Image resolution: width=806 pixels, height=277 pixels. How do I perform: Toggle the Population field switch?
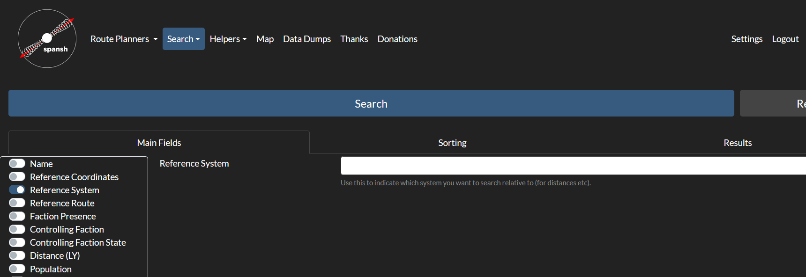17,269
